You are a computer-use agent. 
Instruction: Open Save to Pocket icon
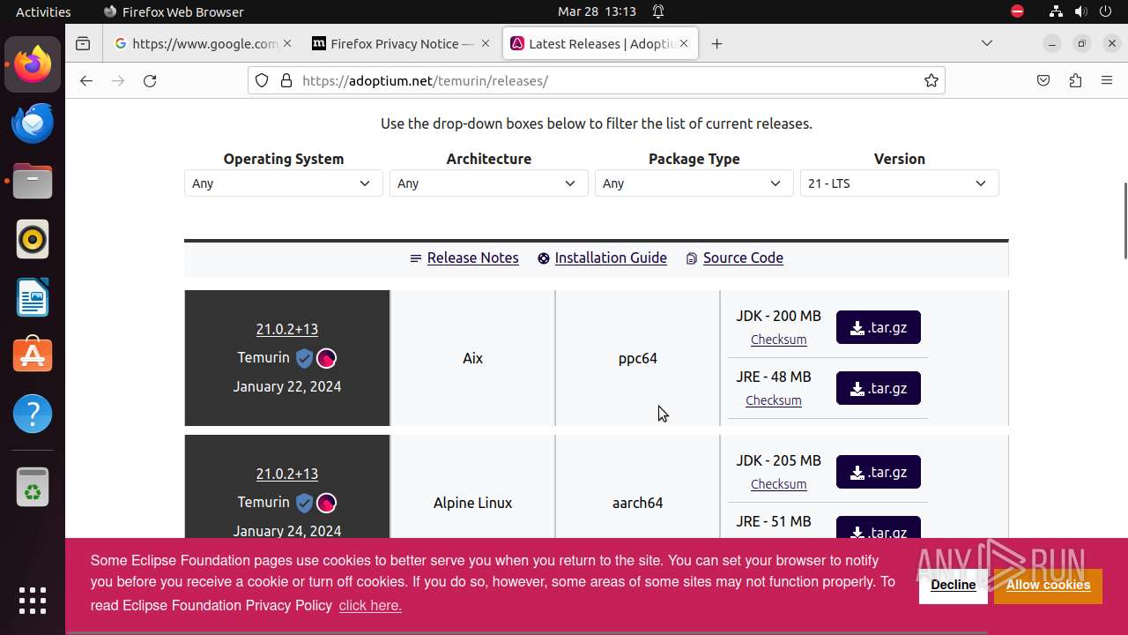(1043, 80)
